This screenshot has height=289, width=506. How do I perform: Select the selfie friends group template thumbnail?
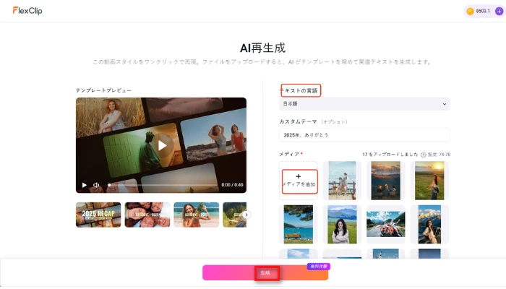pos(147,215)
